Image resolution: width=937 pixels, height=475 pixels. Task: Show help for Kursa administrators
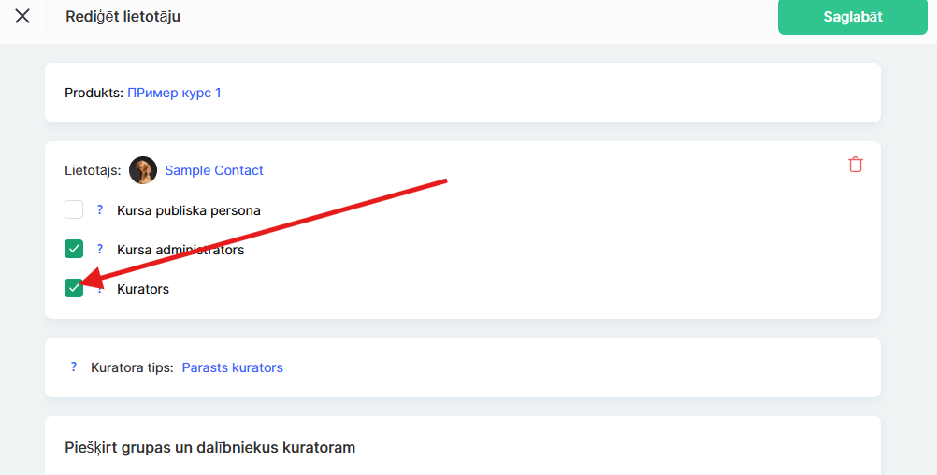click(100, 250)
